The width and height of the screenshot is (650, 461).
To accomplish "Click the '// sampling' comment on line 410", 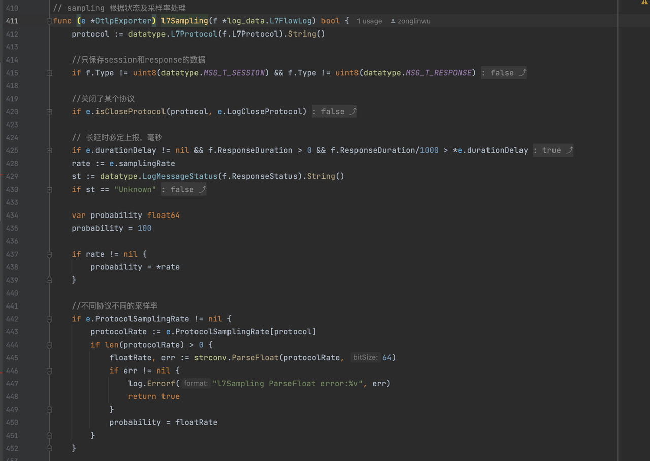I will (x=119, y=8).
